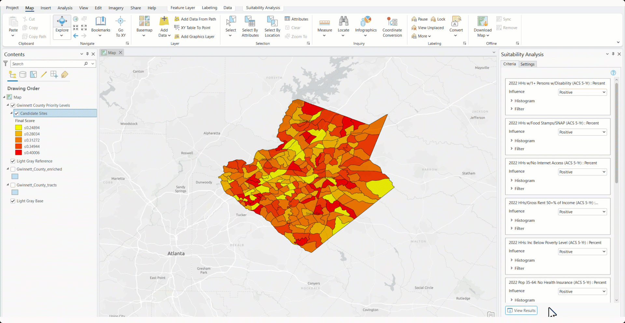
Task: Hide the Candidate Sites layer
Action: tap(16, 113)
